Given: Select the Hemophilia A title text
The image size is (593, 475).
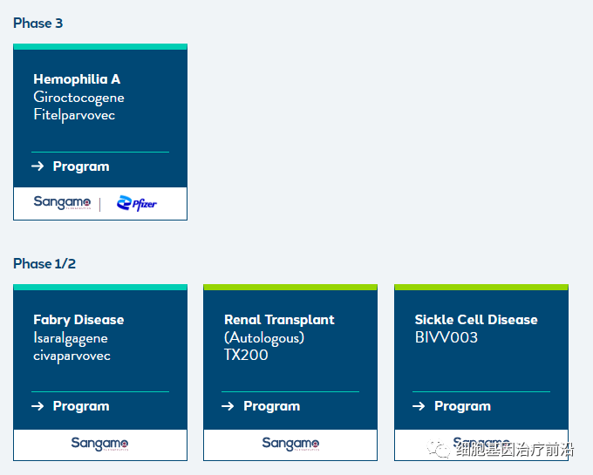Looking at the screenshot, I should point(77,79).
